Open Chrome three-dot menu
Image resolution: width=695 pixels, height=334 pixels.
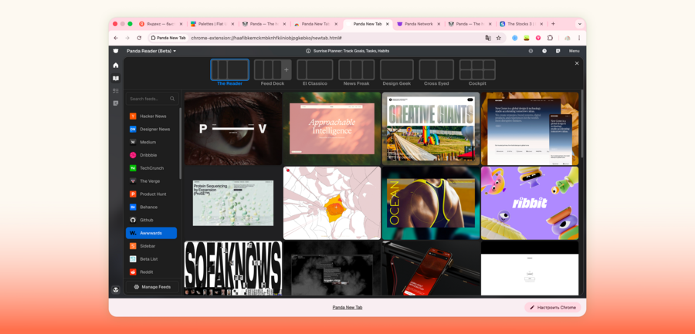(x=579, y=38)
